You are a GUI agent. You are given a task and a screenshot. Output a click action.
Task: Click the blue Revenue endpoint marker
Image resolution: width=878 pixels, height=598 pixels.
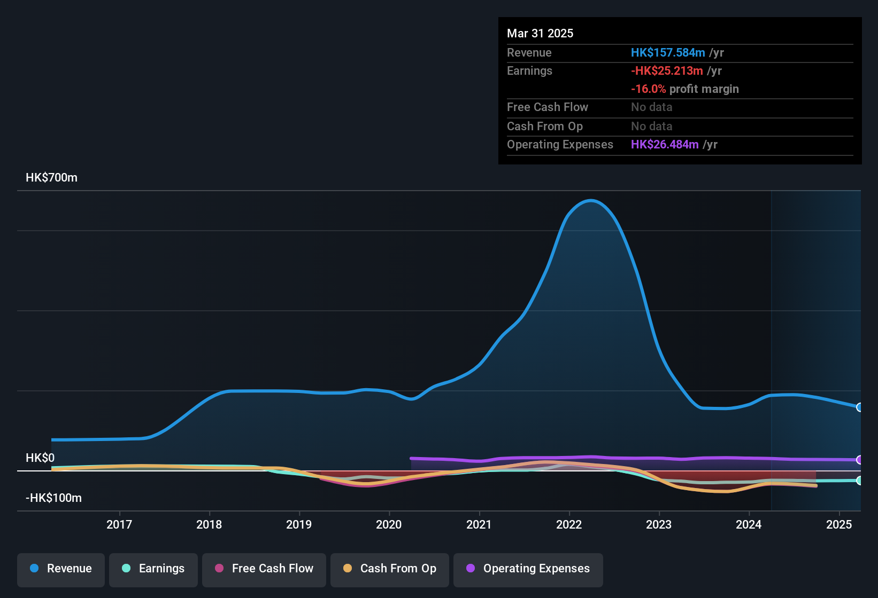tap(860, 407)
